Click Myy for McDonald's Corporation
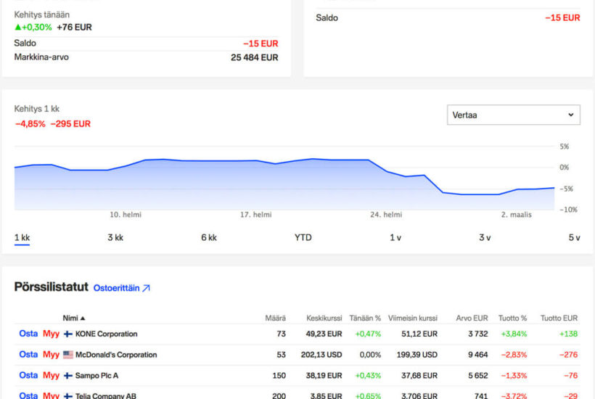Screen dimensions: 595x399 point(51,355)
